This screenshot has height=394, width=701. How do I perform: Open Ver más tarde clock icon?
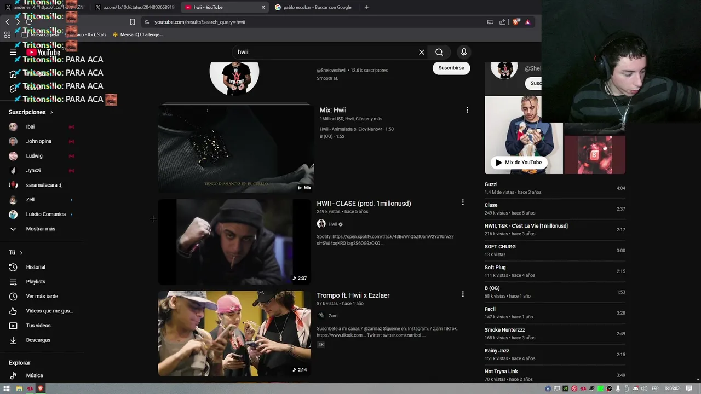click(x=13, y=296)
